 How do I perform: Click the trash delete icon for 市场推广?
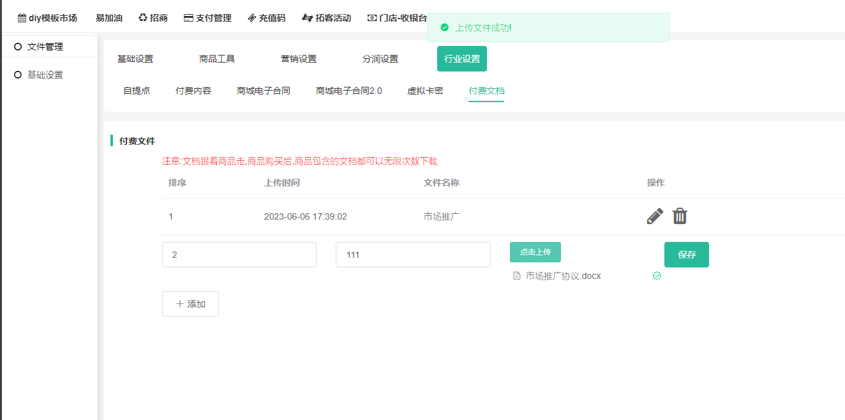click(x=680, y=216)
